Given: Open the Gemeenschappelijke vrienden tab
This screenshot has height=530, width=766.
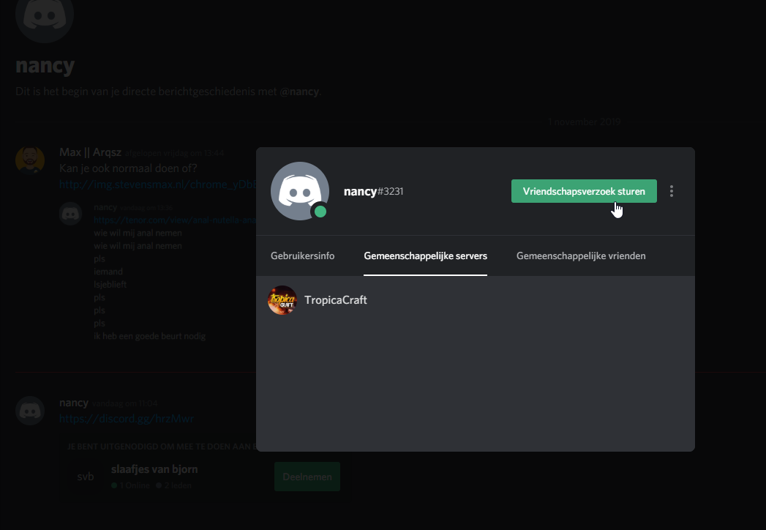Looking at the screenshot, I should (x=580, y=256).
